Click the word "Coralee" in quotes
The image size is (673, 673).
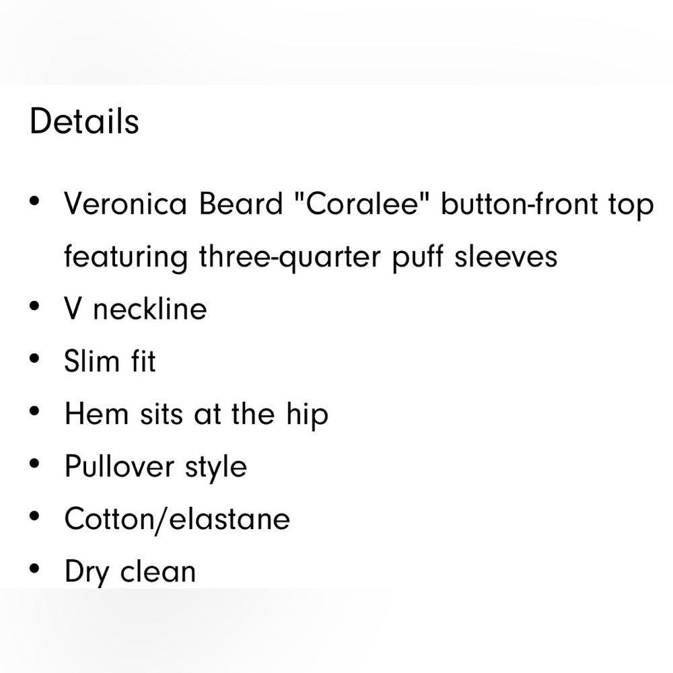[x=362, y=203]
